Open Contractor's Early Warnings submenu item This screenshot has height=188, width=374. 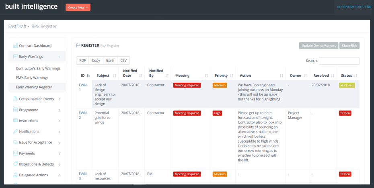click(38, 69)
